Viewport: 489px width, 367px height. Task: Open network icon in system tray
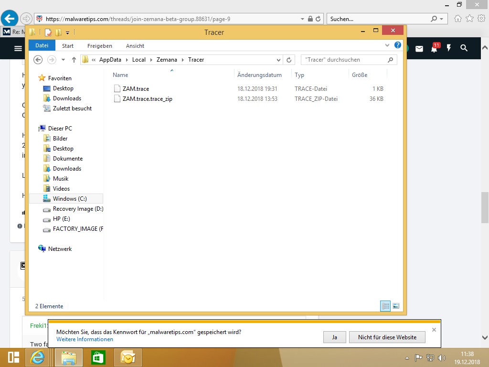coord(430,357)
